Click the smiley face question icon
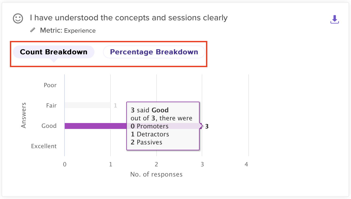 18,18
